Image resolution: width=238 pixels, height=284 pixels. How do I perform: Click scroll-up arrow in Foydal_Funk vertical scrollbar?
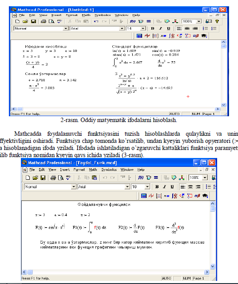(212, 204)
